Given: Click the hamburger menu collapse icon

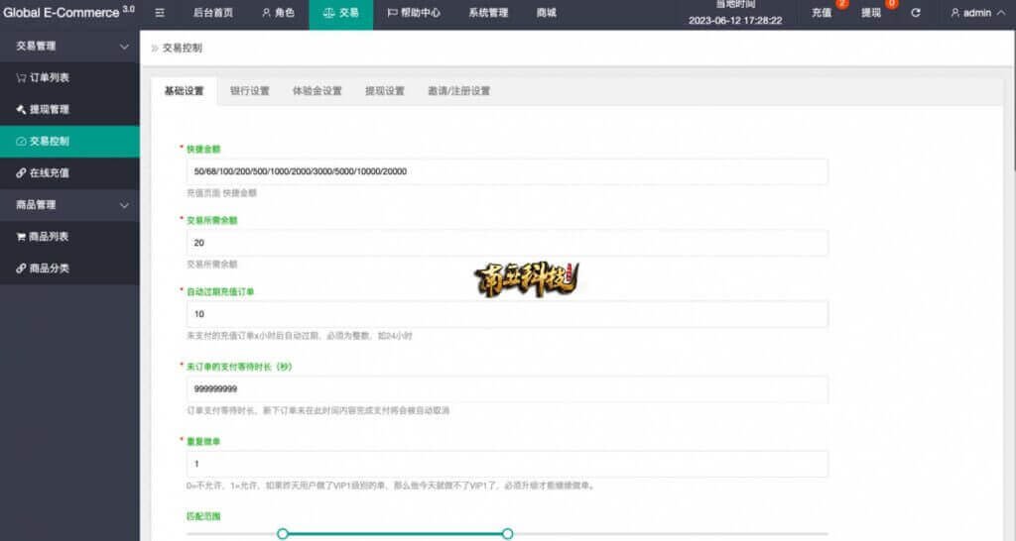Looking at the screenshot, I should pos(160,14).
